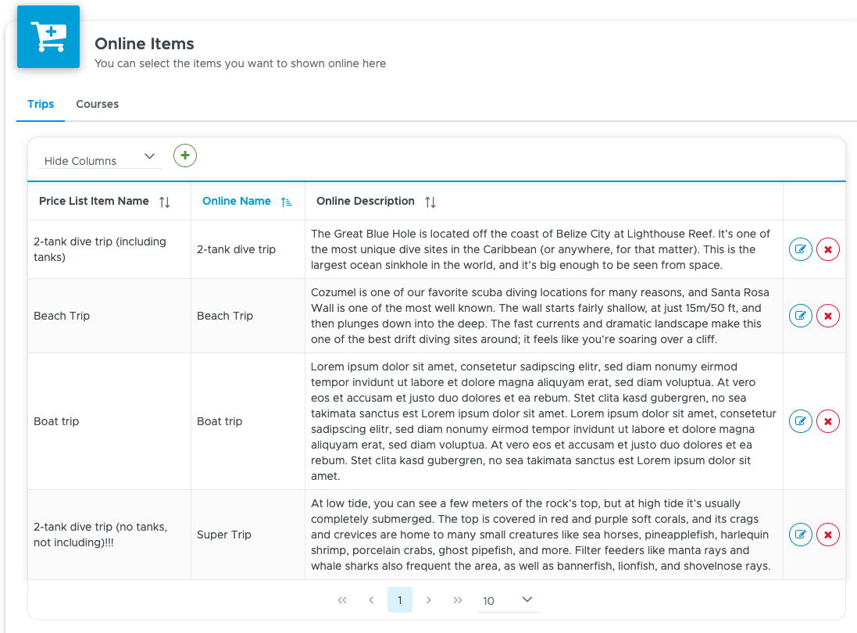Click the subtitle about items shown online
Viewport: 857px width, 633px height.
coord(240,63)
